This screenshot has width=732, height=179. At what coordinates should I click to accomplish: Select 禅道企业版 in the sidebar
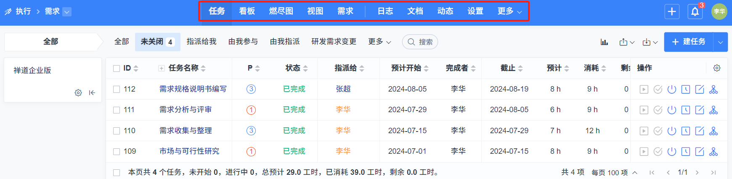click(x=32, y=71)
